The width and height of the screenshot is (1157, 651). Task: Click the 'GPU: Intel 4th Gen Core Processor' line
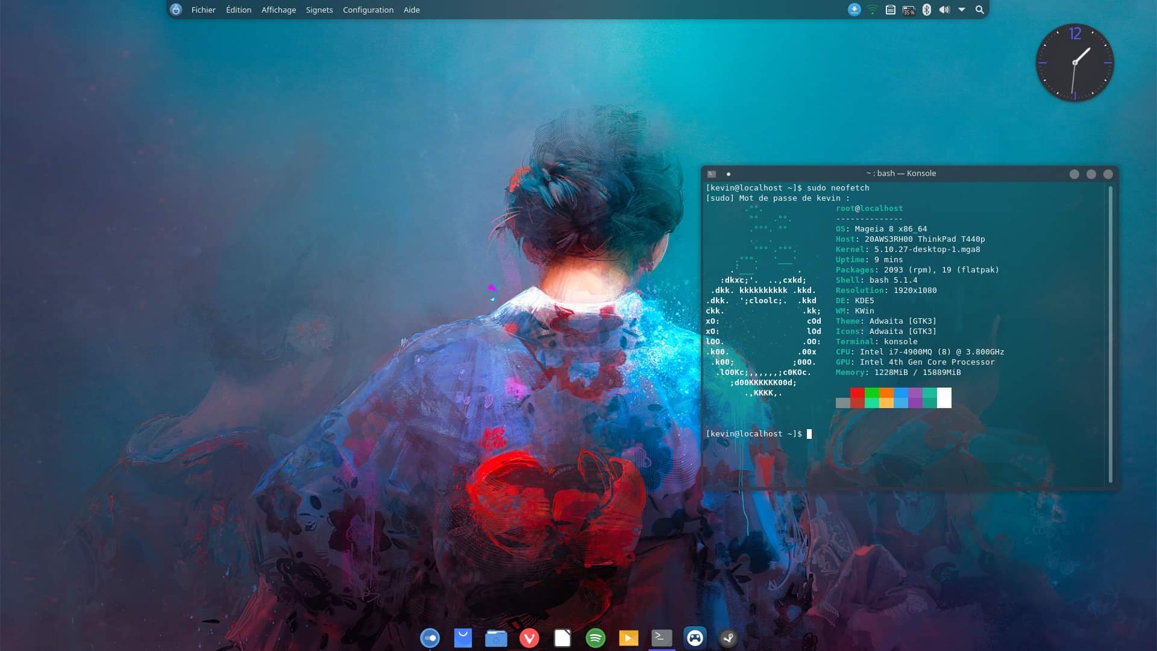click(915, 362)
